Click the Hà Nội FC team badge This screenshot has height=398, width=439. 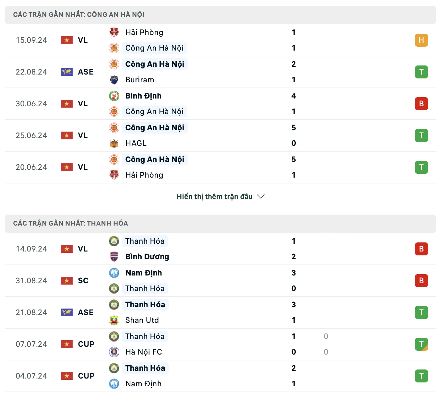coord(114,352)
